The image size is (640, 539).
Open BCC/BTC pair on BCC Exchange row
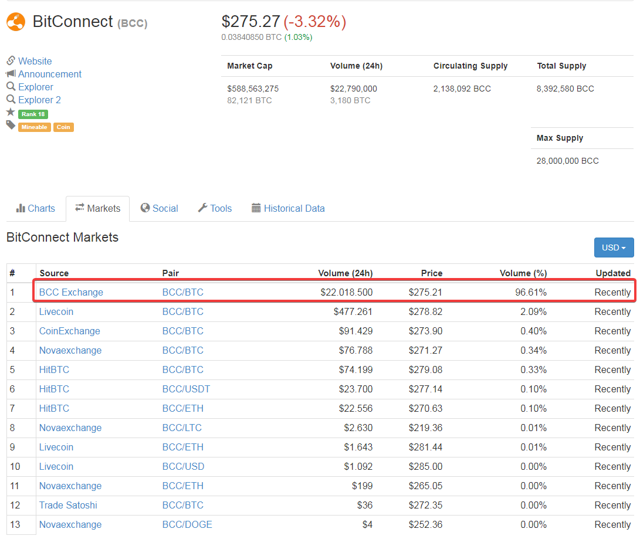pos(183,293)
